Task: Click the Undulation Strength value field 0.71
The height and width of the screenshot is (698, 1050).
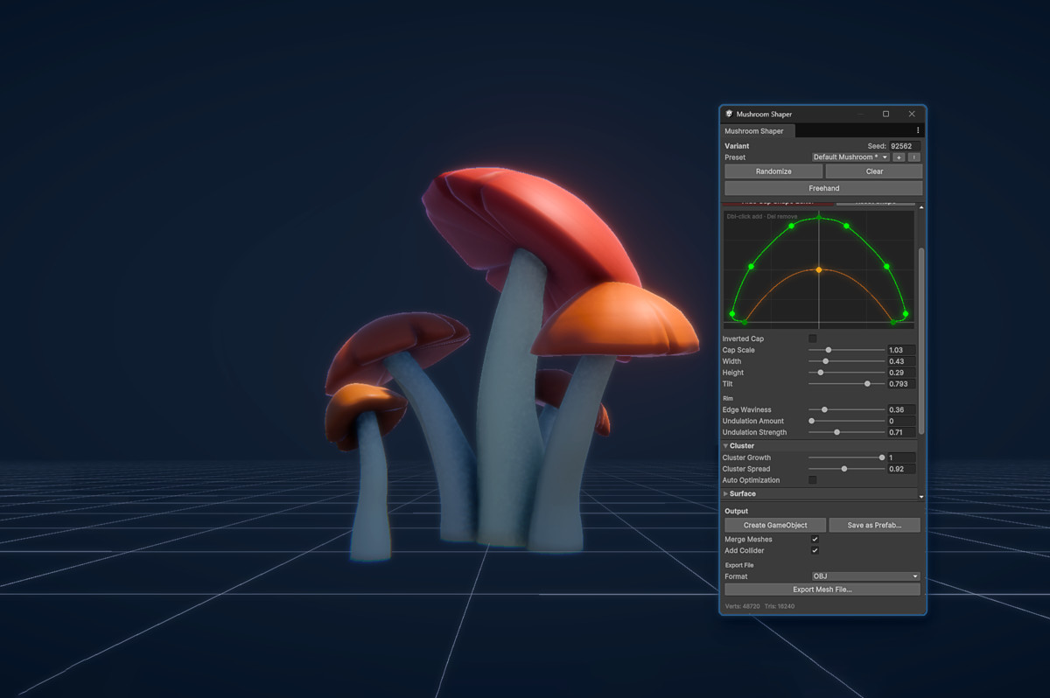Action: click(901, 432)
